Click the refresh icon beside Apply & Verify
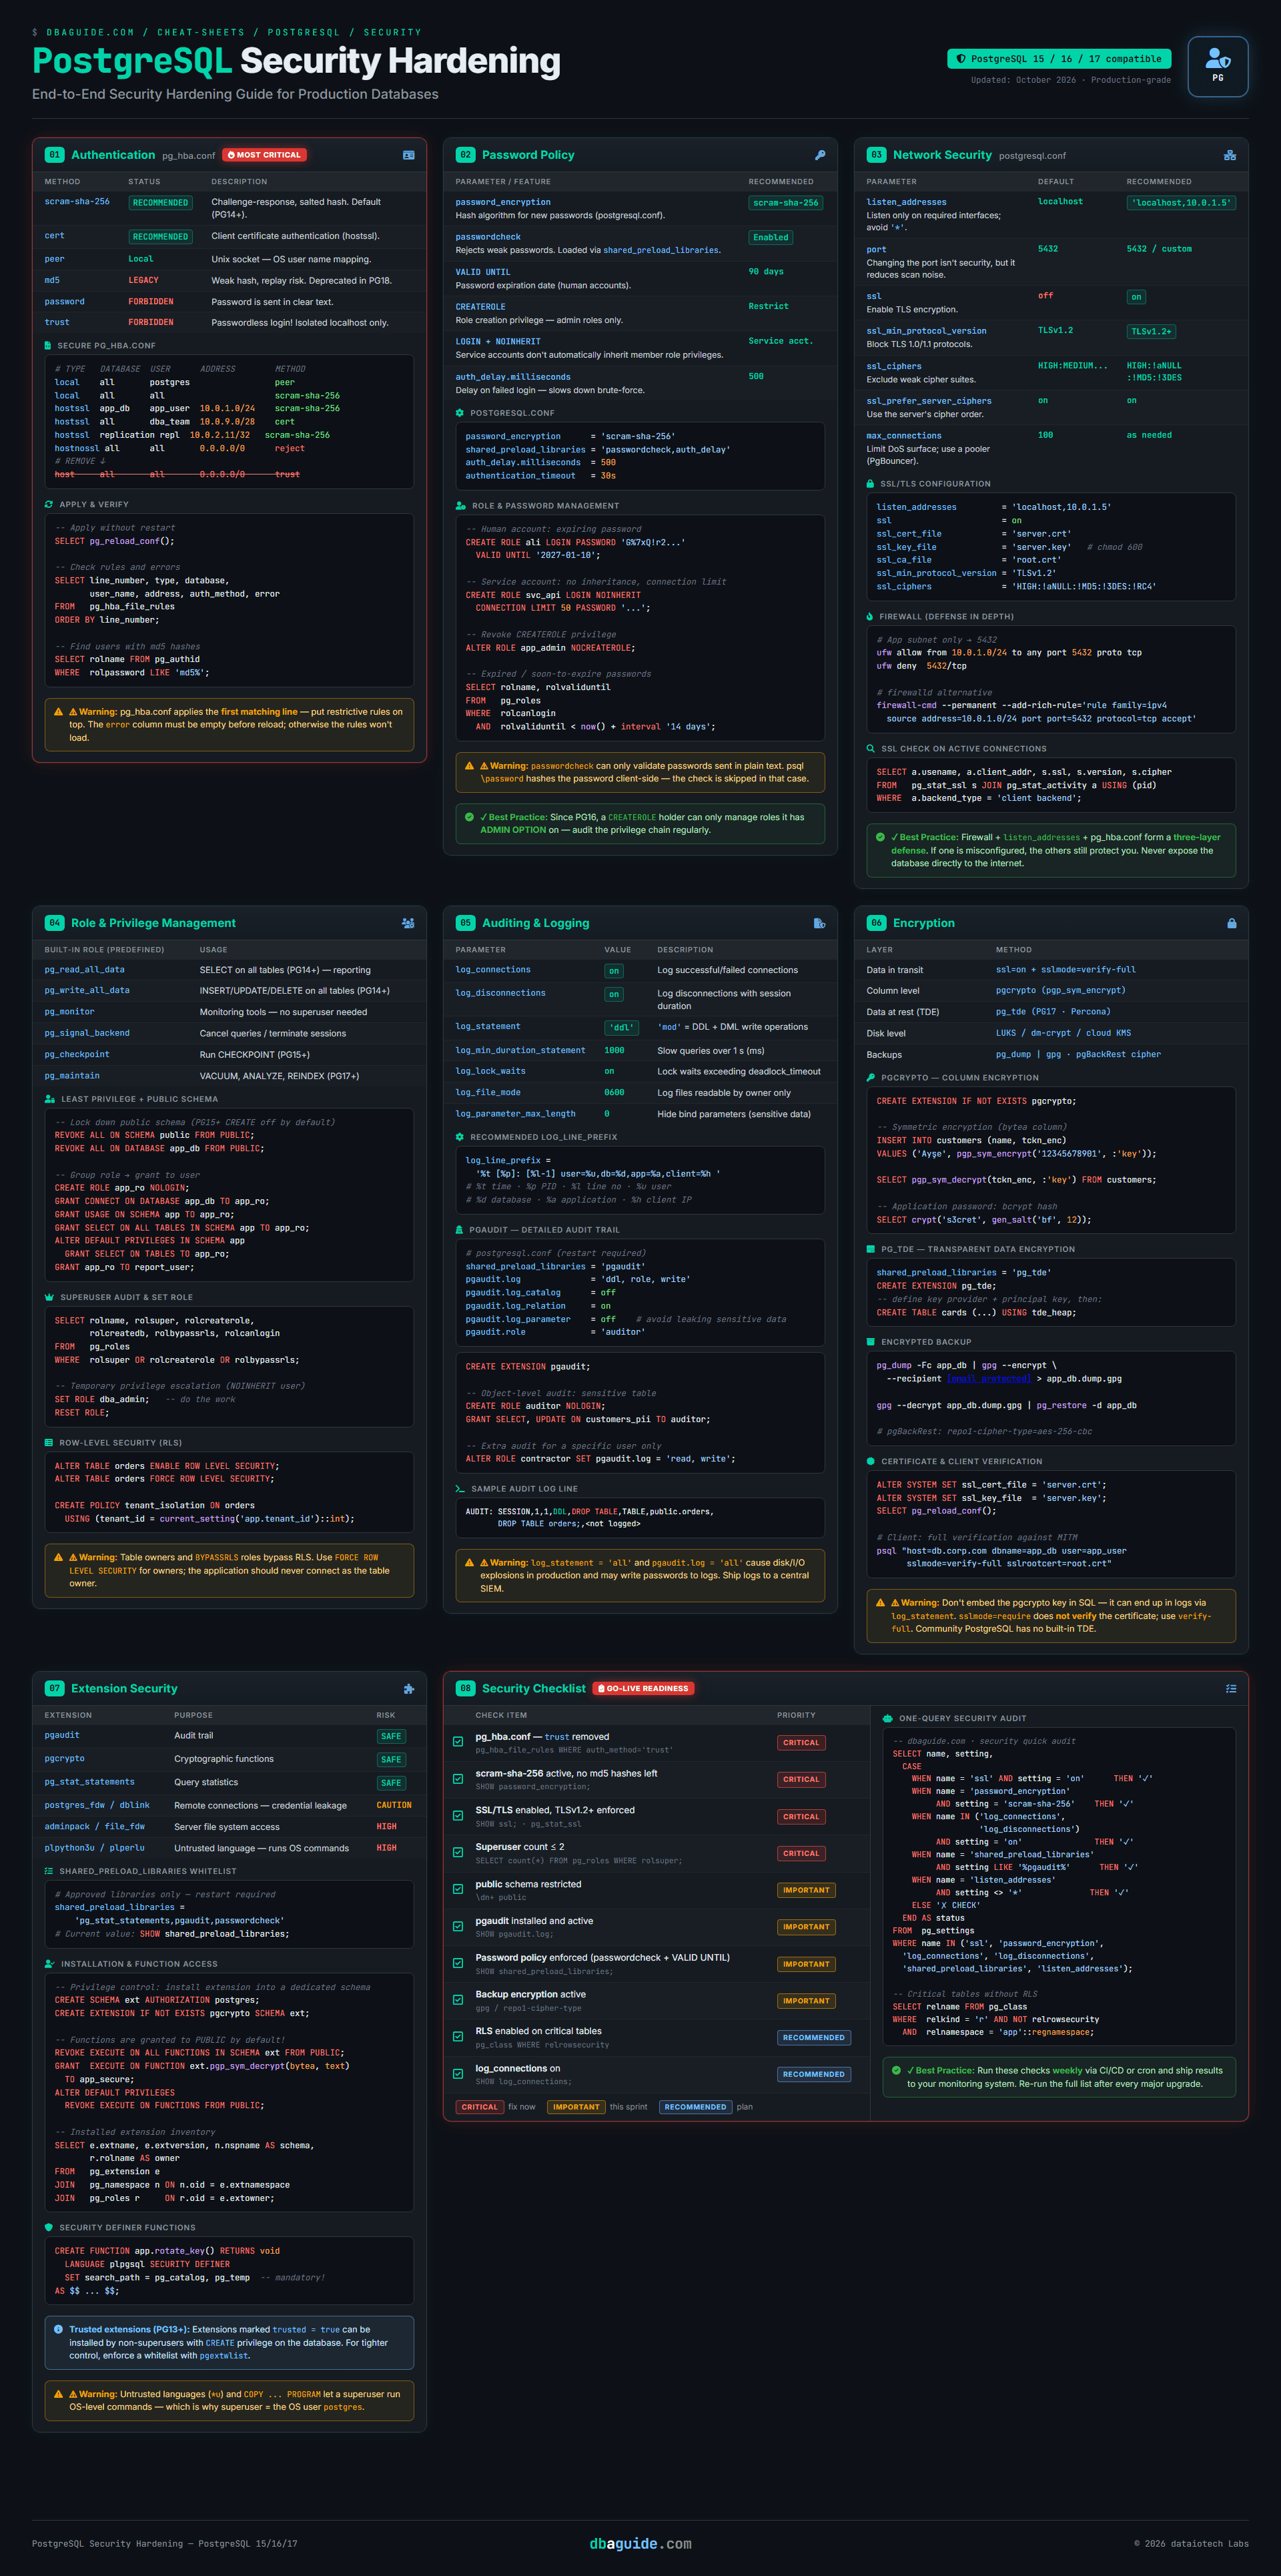 coord(49,504)
